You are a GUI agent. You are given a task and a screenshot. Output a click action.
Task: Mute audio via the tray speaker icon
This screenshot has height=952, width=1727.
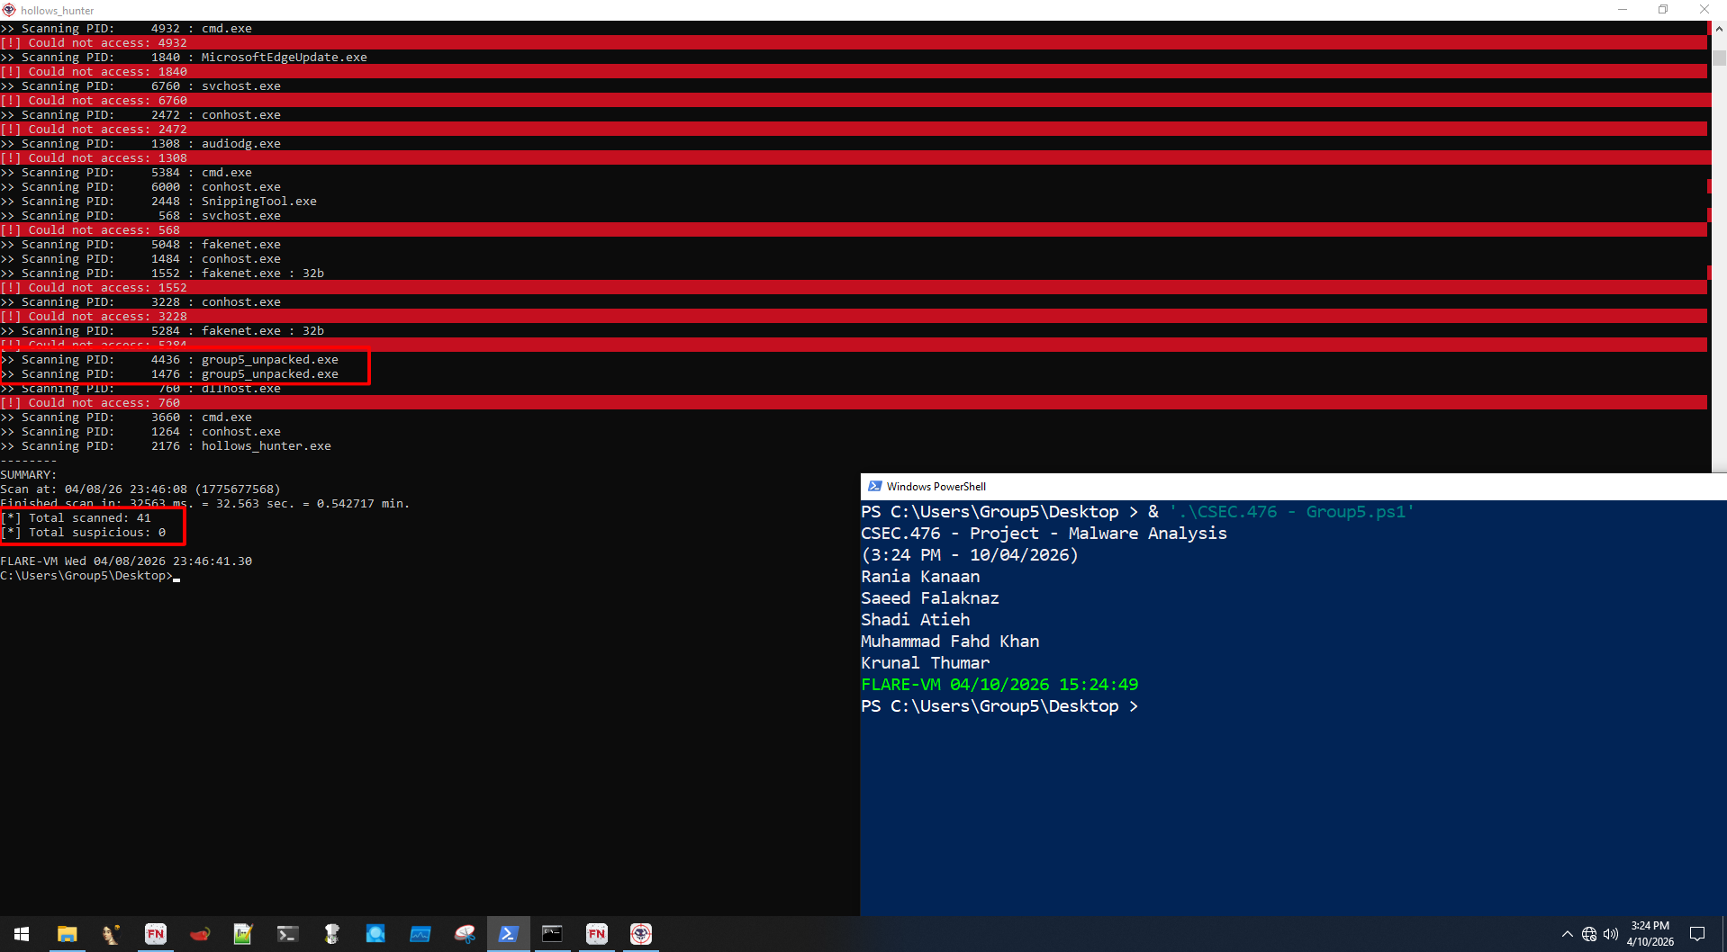pos(1611,934)
